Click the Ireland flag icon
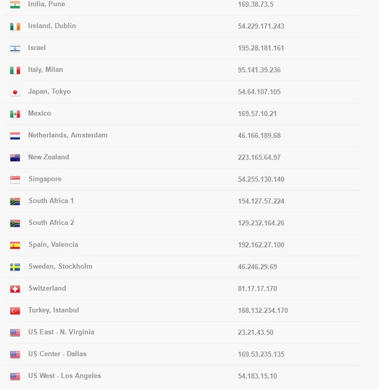This screenshot has width=379, height=389. coord(15,27)
